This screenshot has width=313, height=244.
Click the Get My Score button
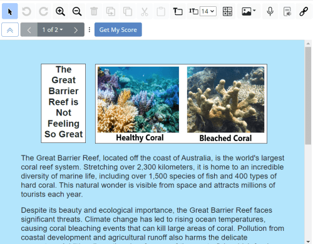(118, 30)
